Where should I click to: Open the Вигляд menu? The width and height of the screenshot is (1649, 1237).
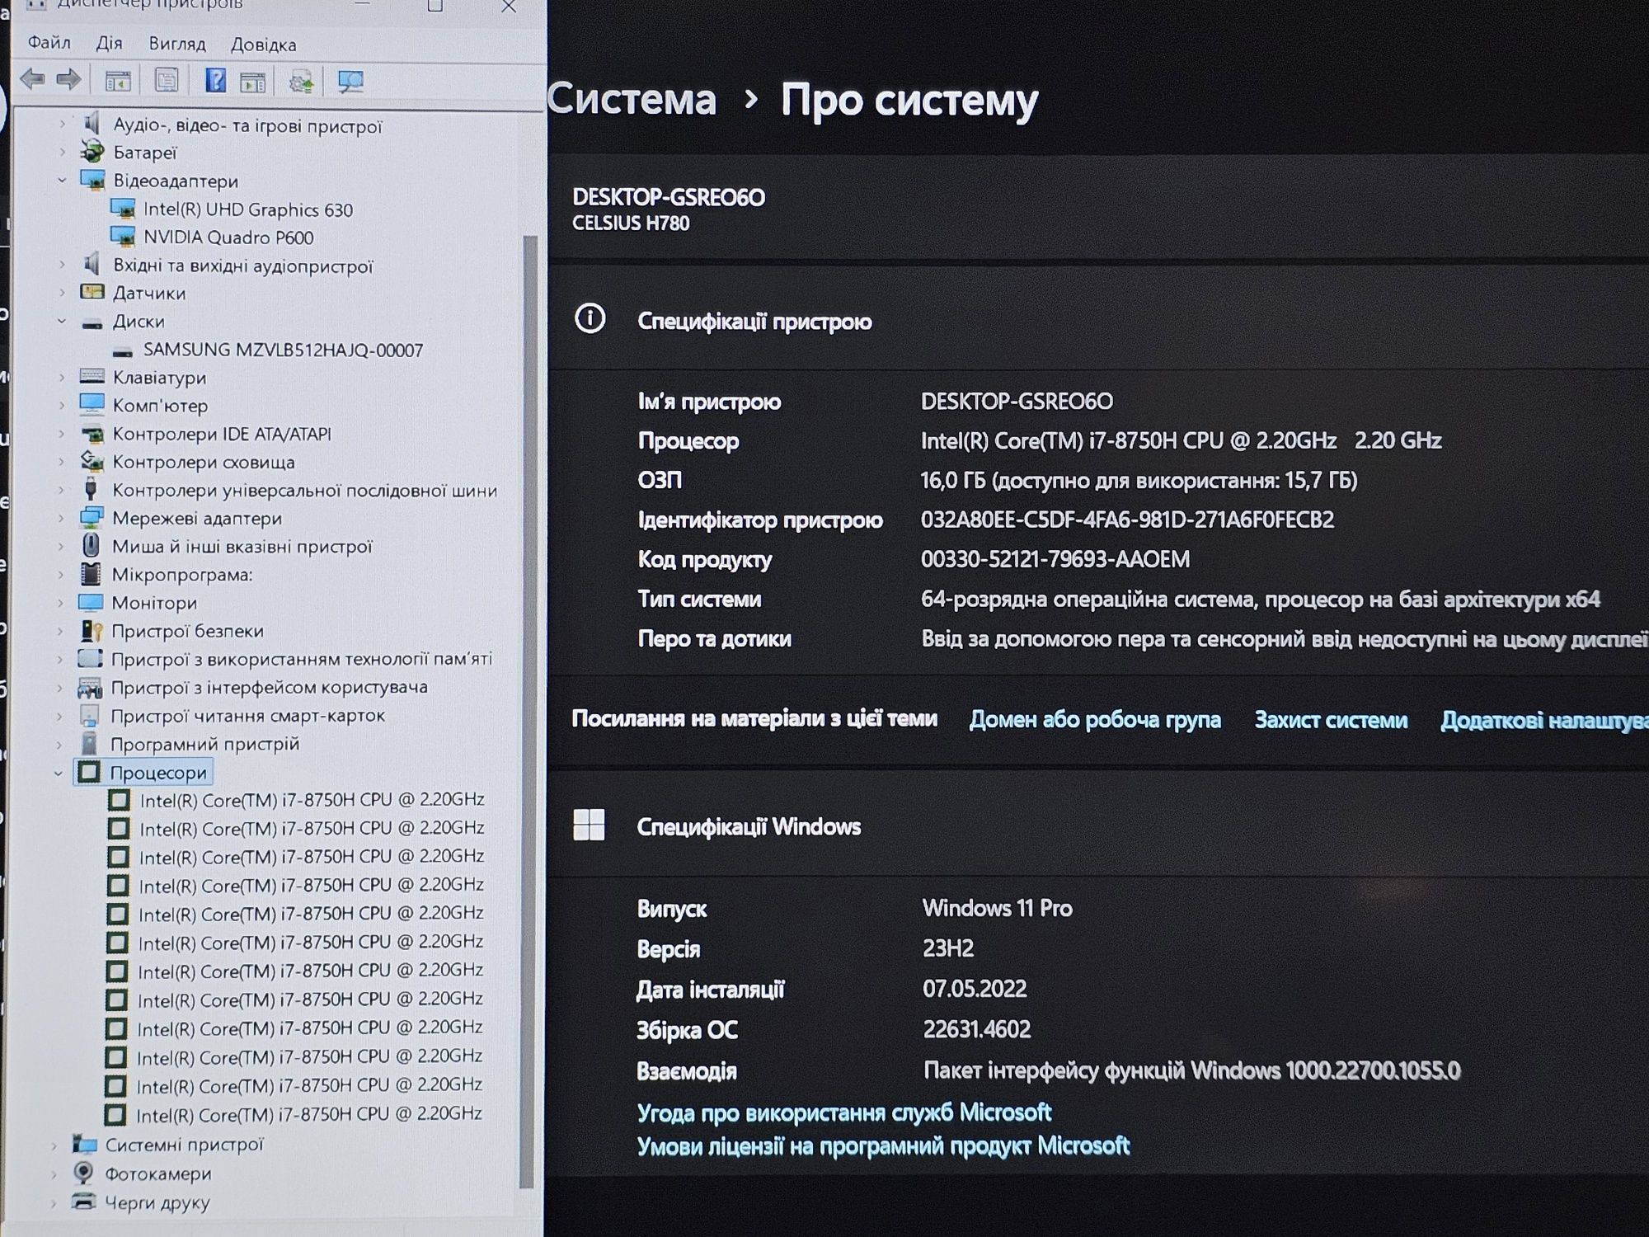coord(177,44)
